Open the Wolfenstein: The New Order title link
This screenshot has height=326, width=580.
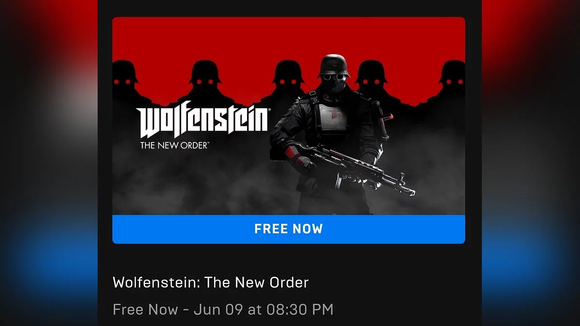point(210,282)
